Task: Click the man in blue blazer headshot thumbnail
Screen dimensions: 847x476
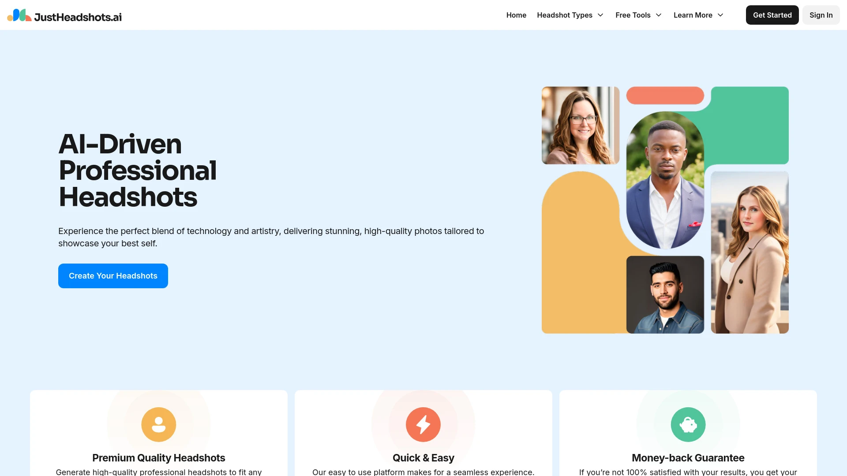Action: [x=664, y=179]
